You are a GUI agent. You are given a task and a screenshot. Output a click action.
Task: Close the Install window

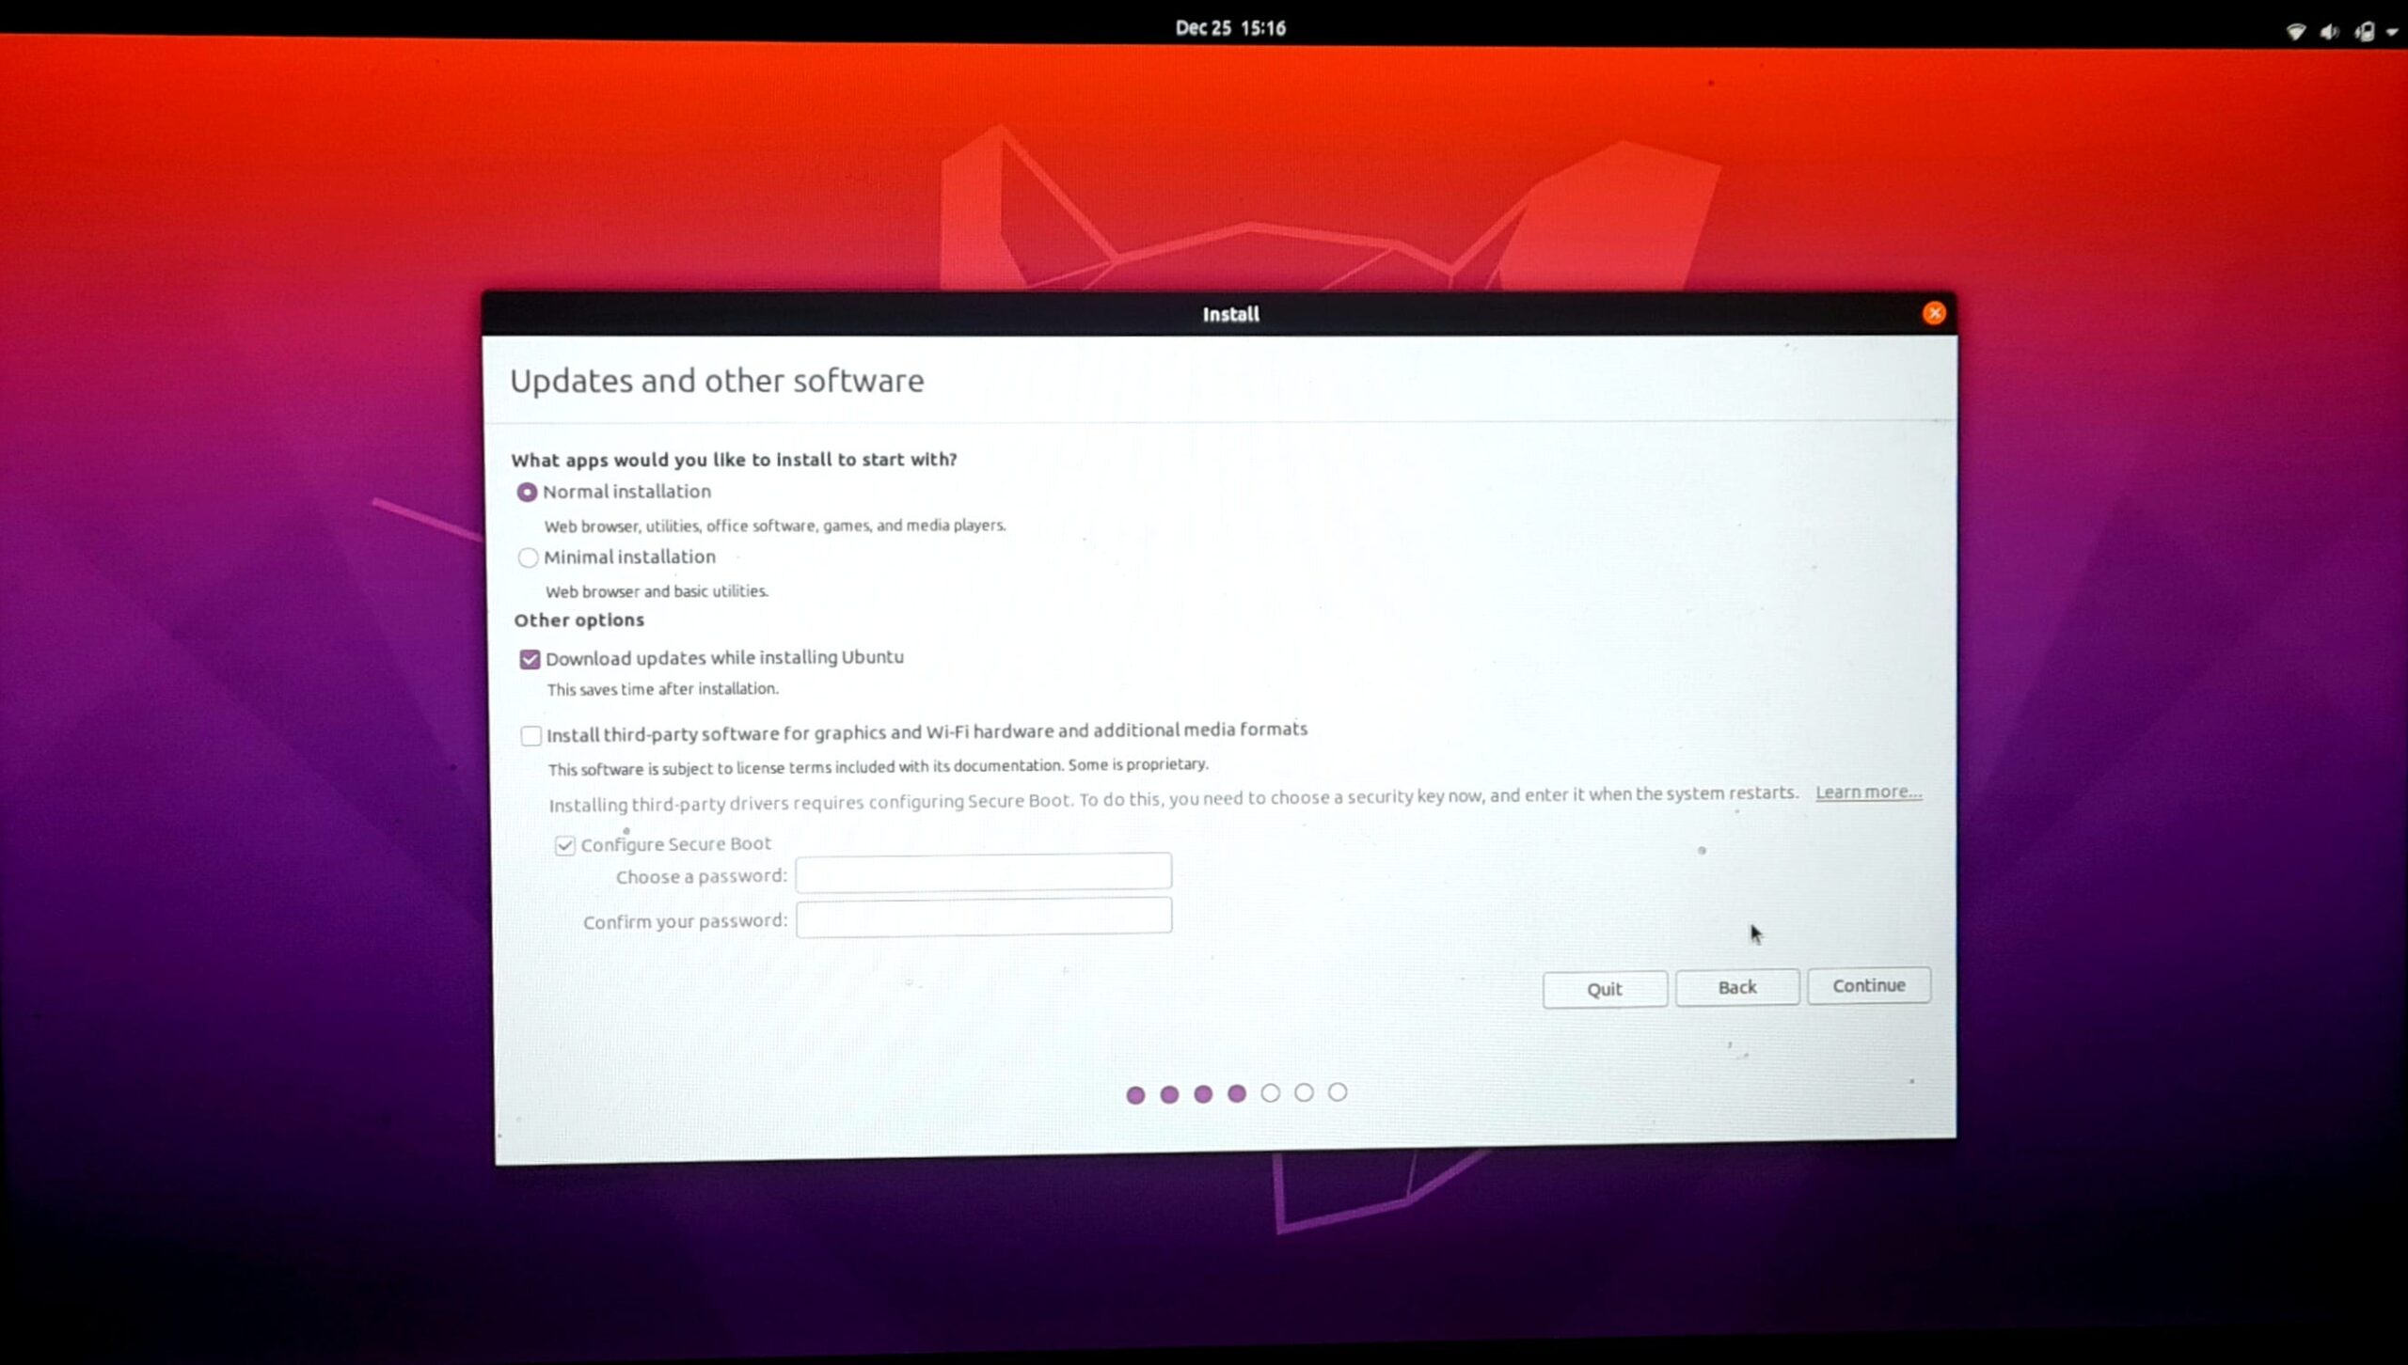click(x=1934, y=313)
